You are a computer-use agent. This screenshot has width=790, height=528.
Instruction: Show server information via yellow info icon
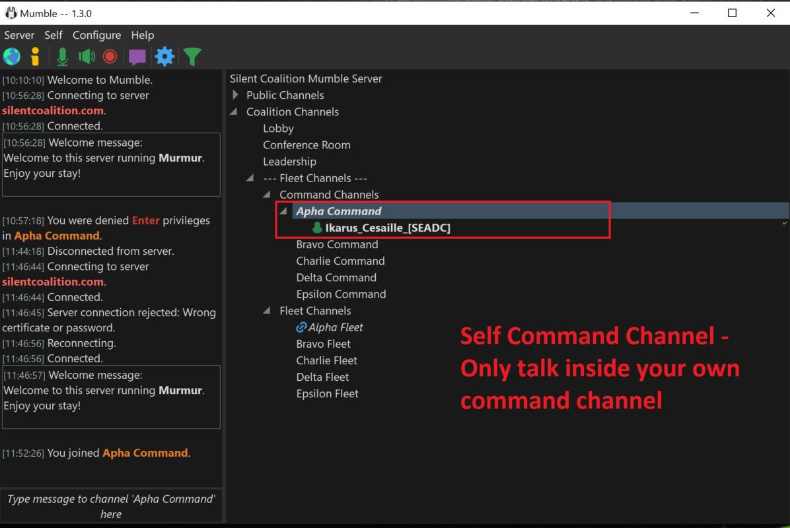click(x=35, y=56)
